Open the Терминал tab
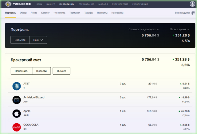Image resolution: width=197 pixels, height=134 pixels. pos(75,13)
